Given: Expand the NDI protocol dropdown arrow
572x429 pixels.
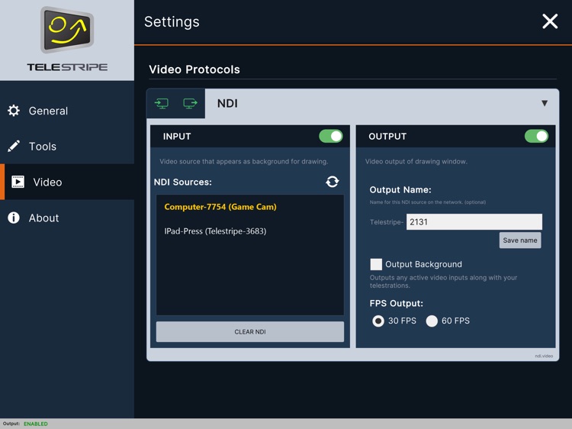Looking at the screenshot, I should point(545,103).
